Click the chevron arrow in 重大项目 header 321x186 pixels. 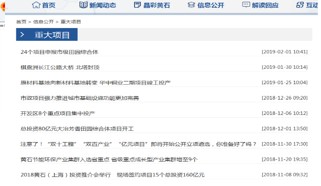[22, 35]
